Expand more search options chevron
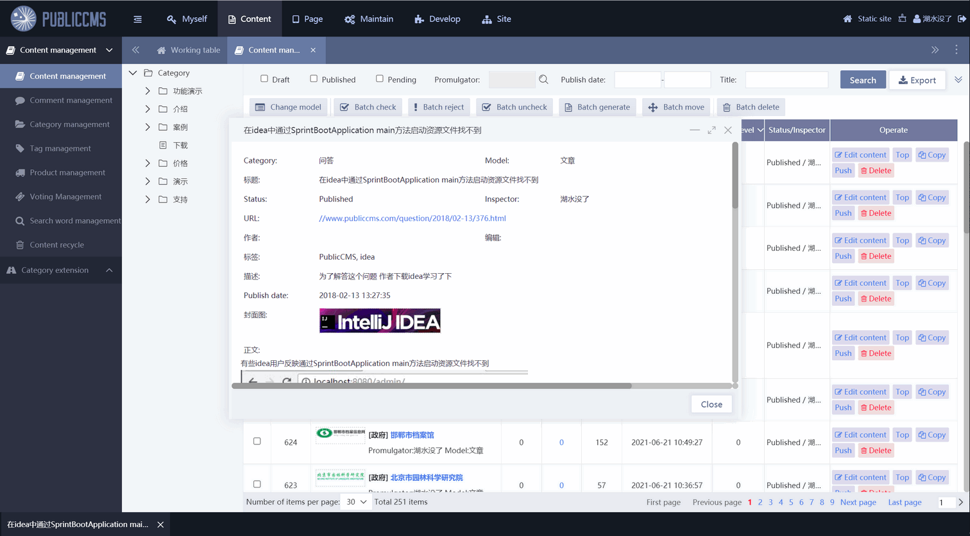 pos(958,80)
